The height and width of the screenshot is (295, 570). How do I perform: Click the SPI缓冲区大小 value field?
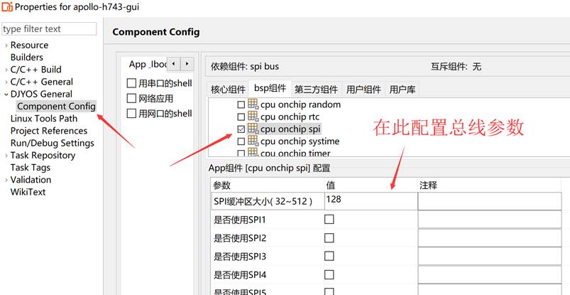[x=370, y=201]
